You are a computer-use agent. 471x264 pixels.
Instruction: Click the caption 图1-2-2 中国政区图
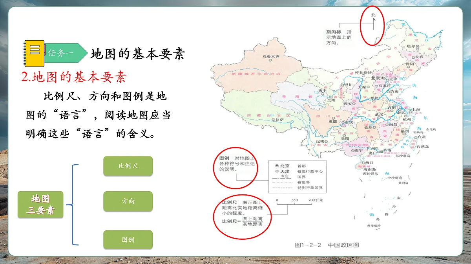[327, 245]
